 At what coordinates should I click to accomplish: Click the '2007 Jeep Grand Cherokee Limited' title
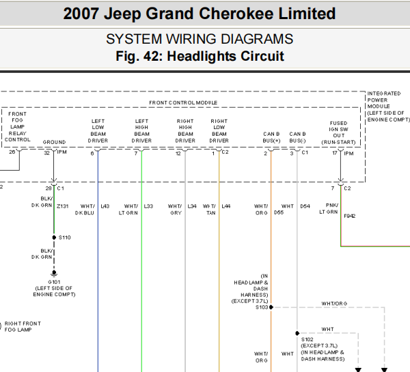coord(200,14)
